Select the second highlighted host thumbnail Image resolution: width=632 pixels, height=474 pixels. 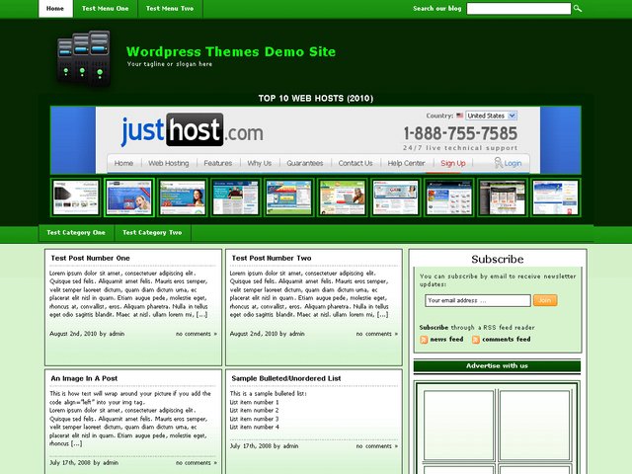pos(129,197)
